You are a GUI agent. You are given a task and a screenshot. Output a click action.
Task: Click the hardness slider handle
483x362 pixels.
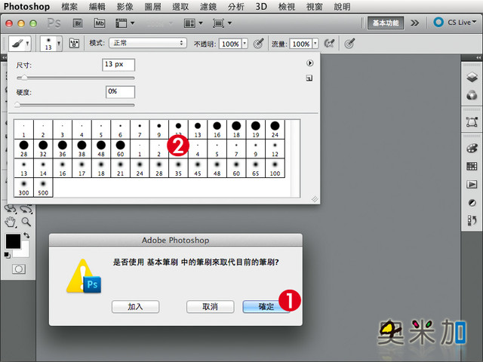[17, 105]
